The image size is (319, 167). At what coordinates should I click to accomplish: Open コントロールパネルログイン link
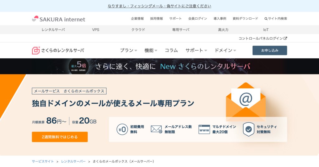coord(263,38)
